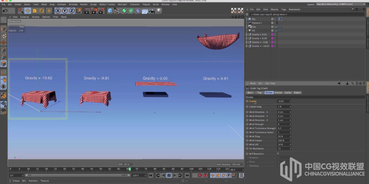Go to start of timeline
This screenshot has height=184, width=369.
[151, 175]
